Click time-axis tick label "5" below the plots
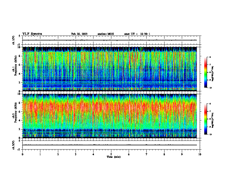Image resolution: width=225 pixels, height=173 pixels. point(111,154)
